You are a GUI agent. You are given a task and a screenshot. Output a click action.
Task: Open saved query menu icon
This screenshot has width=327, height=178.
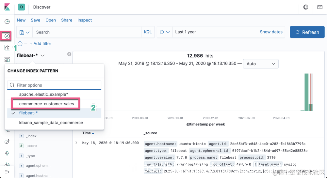(25, 32)
